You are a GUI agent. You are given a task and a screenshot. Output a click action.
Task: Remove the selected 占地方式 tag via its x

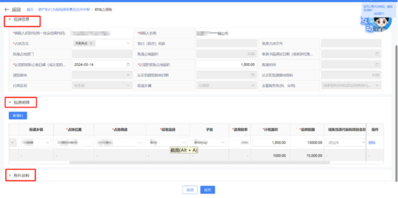coord(91,43)
